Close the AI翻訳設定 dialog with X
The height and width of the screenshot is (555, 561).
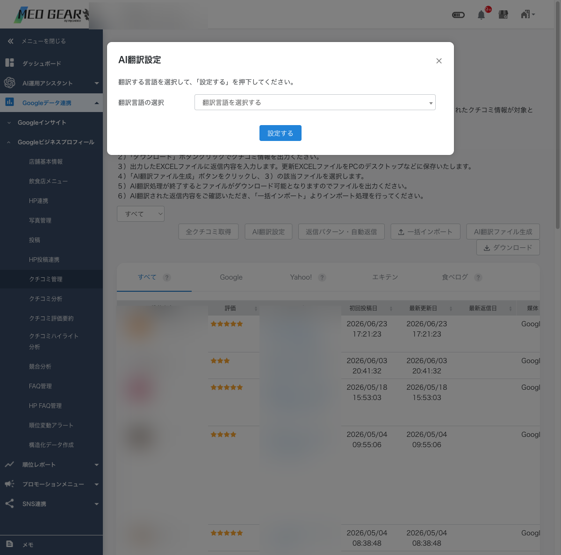(x=439, y=61)
